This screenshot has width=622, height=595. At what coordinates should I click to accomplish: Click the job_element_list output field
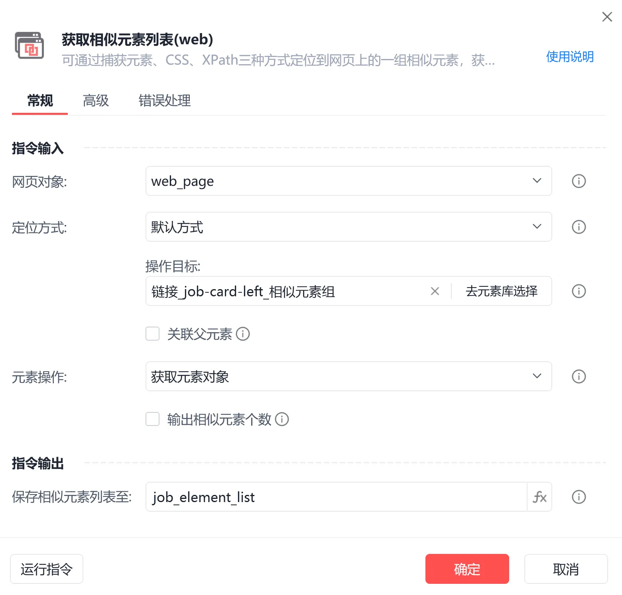point(337,497)
